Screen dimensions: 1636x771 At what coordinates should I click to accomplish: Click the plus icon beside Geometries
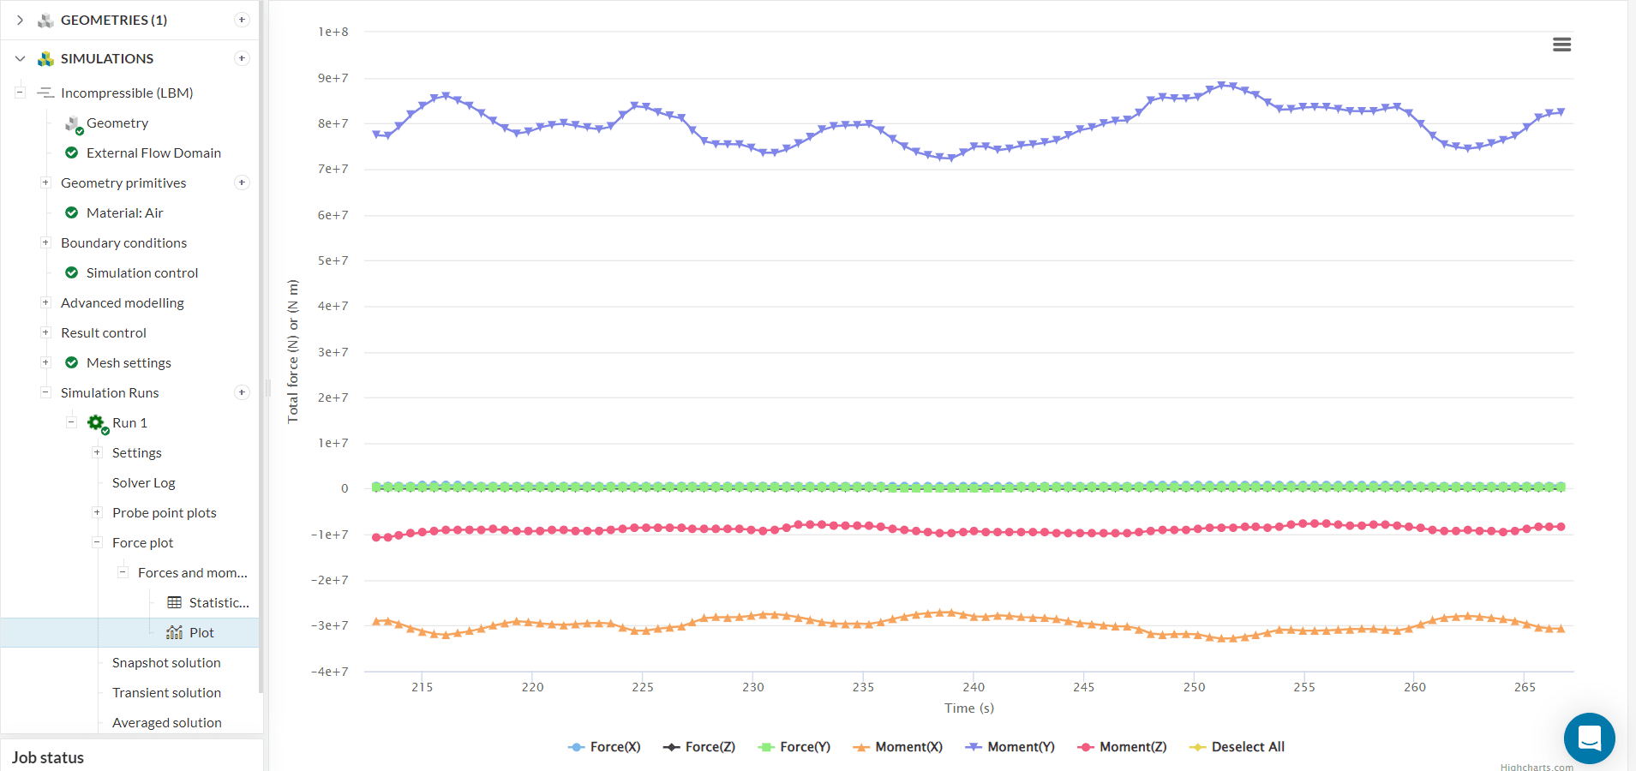point(242,20)
